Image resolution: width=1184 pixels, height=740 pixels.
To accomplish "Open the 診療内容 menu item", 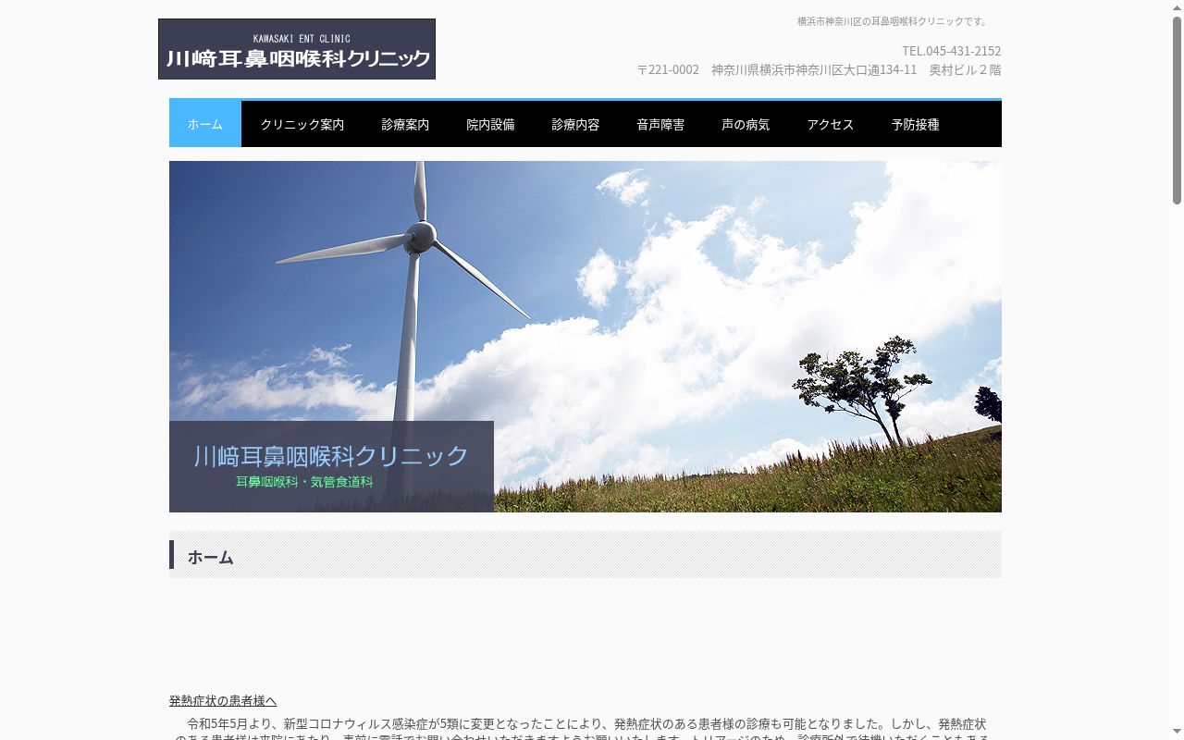I will tap(575, 124).
